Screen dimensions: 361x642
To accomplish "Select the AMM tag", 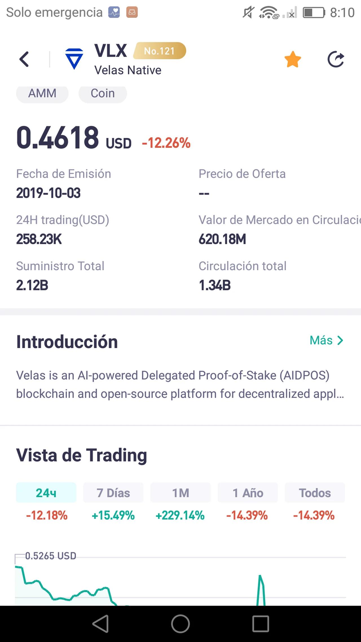I will click(x=42, y=93).
